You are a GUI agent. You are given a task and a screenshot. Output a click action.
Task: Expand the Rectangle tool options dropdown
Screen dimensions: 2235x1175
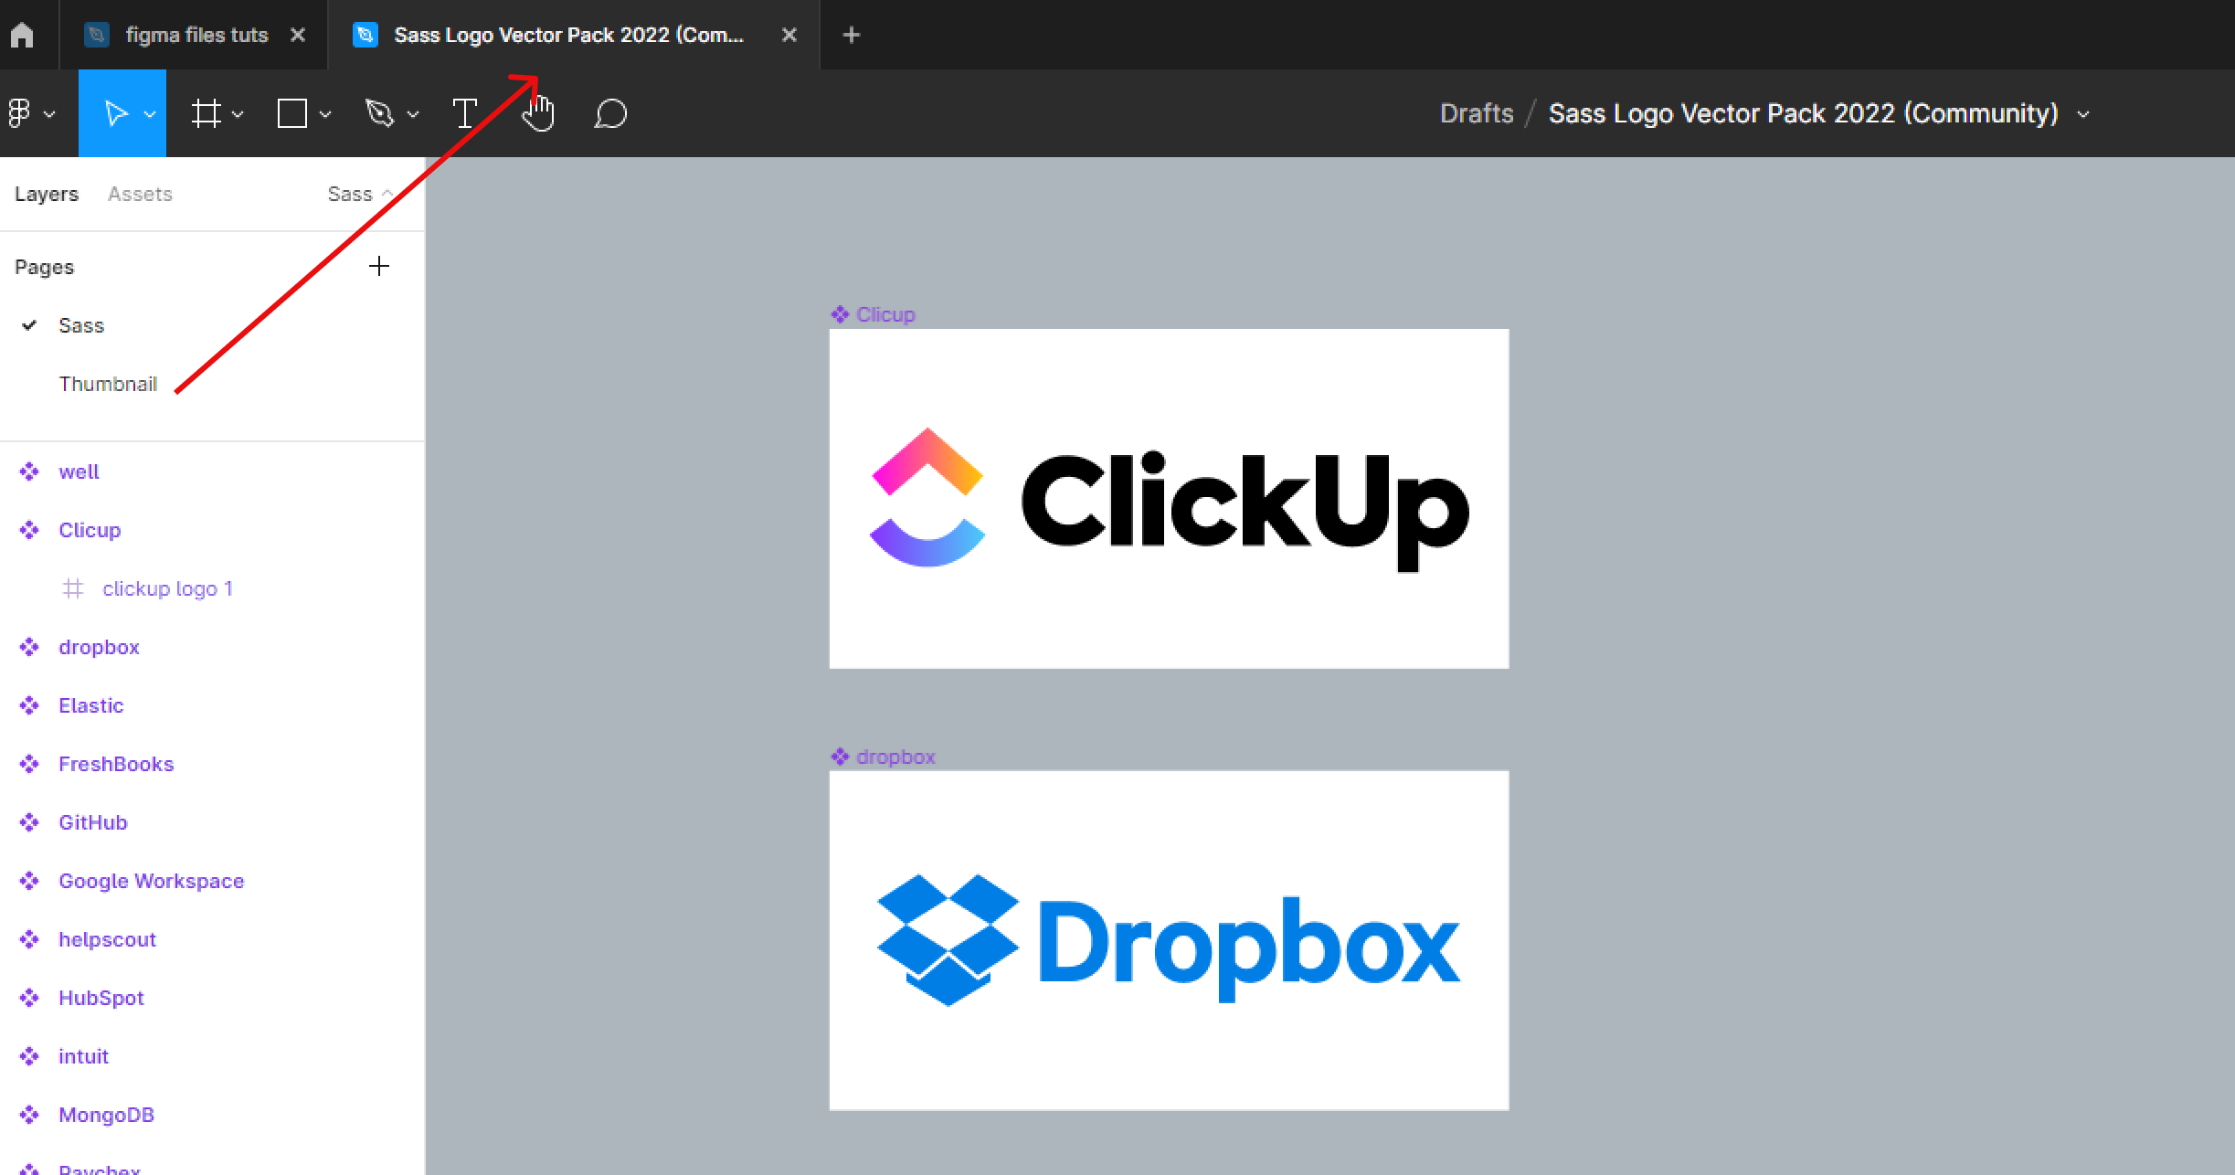point(324,114)
